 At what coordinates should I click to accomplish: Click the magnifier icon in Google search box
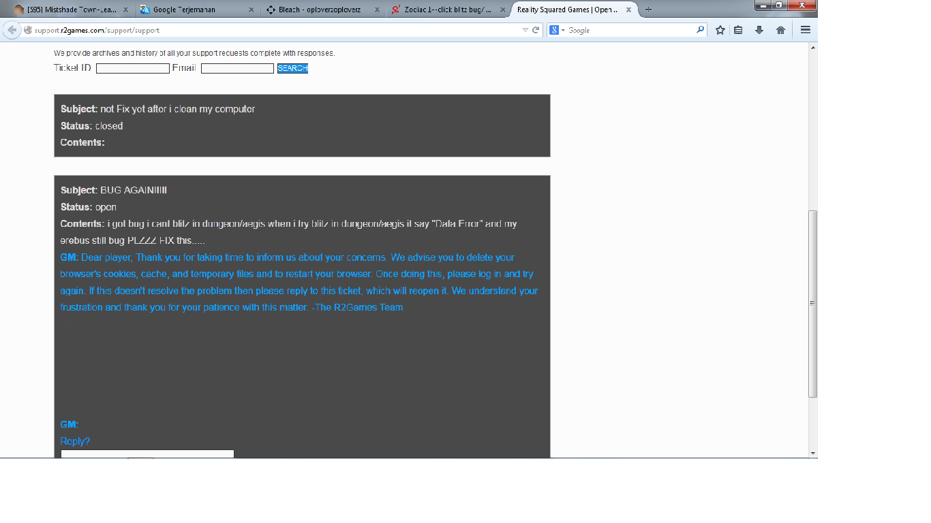(700, 30)
